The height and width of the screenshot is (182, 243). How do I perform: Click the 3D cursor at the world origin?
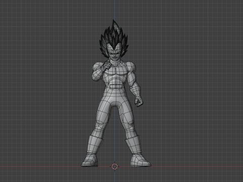coord(115,166)
